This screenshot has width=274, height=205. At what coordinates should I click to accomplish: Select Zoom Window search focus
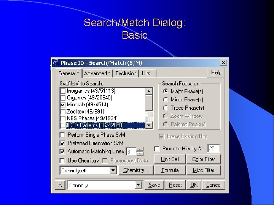click(x=166, y=116)
